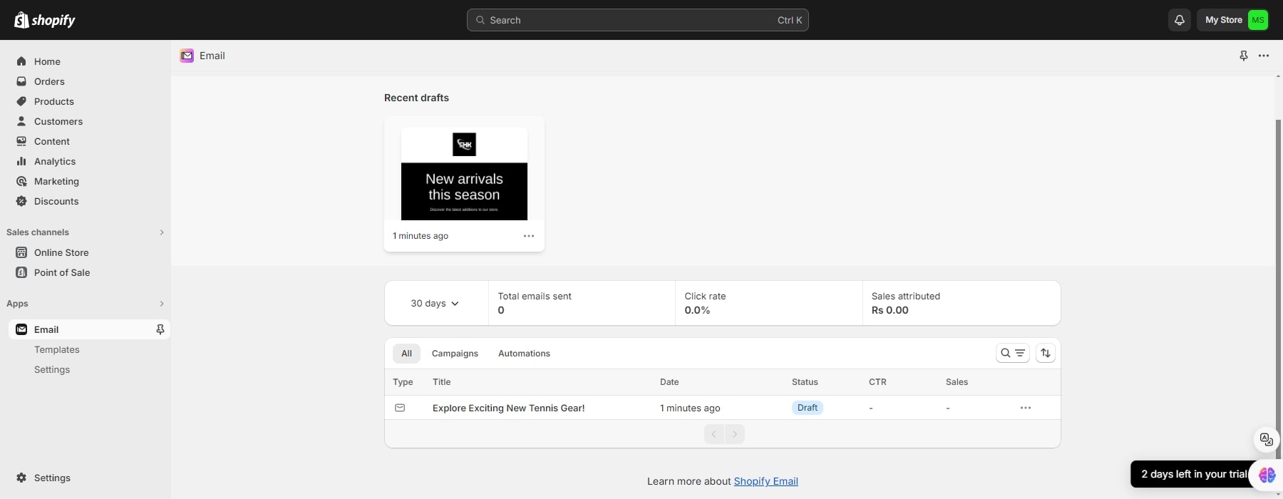Go to next page of results
This screenshot has width=1283, height=499.
[x=735, y=434]
